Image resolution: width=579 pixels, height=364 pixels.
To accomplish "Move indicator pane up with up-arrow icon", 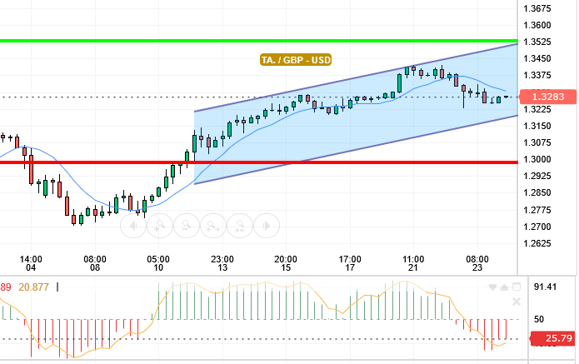I will click(504, 287).
